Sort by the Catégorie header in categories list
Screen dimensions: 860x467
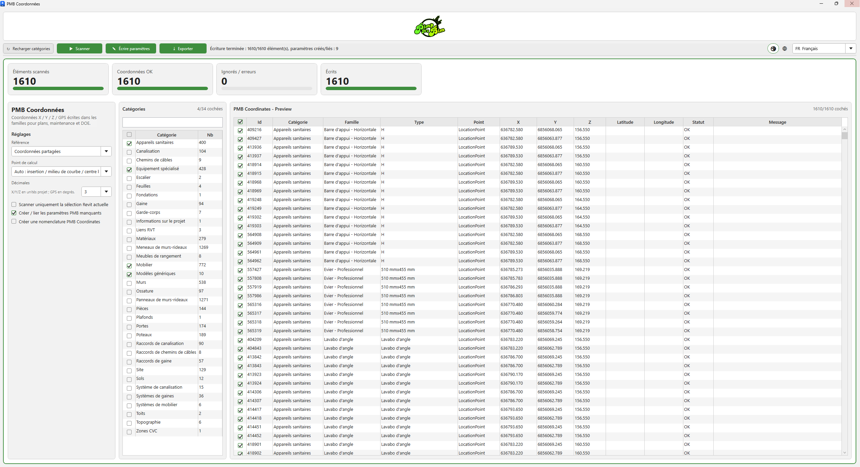(x=167, y=135)
